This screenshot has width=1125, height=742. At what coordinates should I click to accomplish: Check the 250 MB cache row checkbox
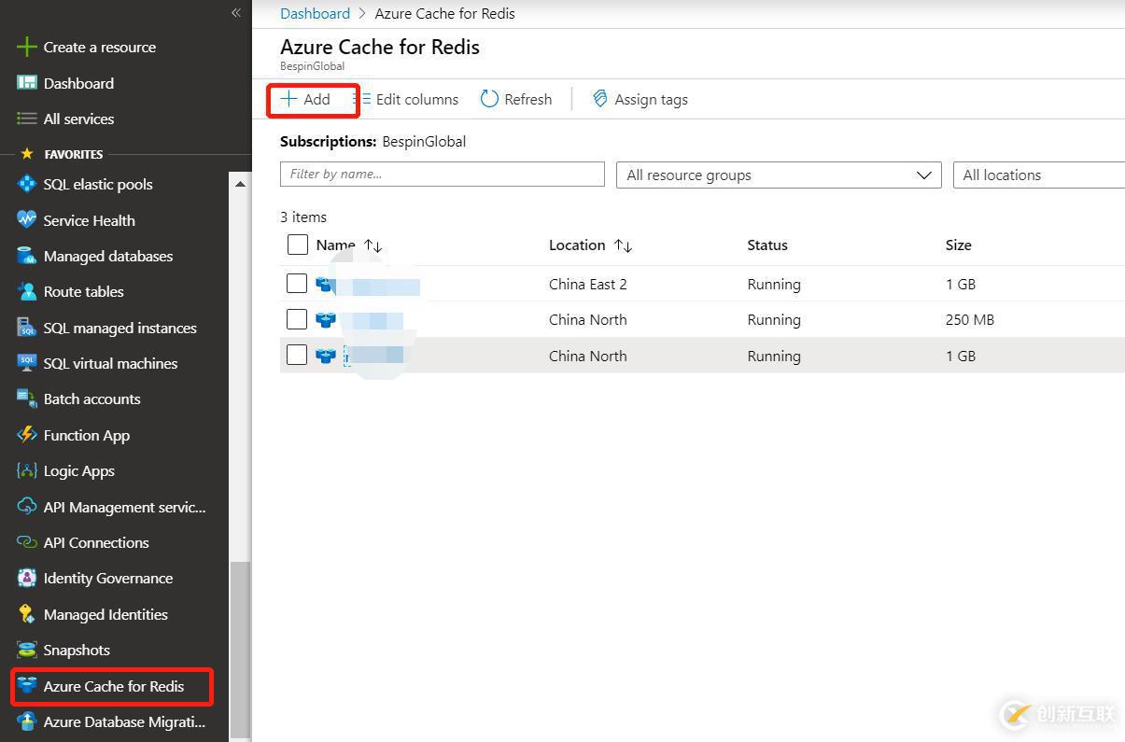(x=297, y=319)
